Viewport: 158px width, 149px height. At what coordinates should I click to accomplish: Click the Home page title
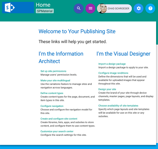43,5
